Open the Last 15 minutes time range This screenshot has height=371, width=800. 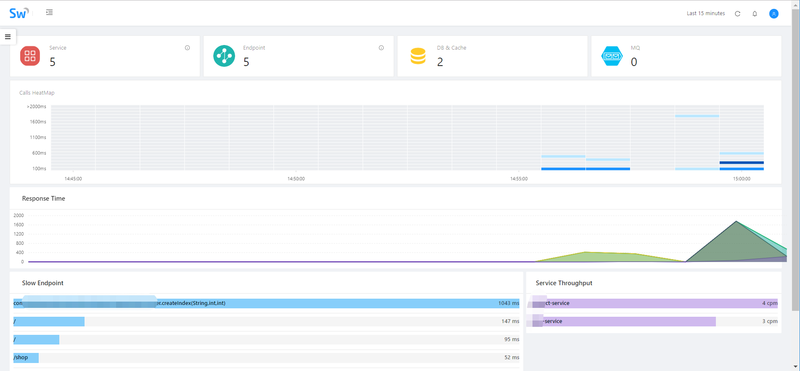pos(706,13)
